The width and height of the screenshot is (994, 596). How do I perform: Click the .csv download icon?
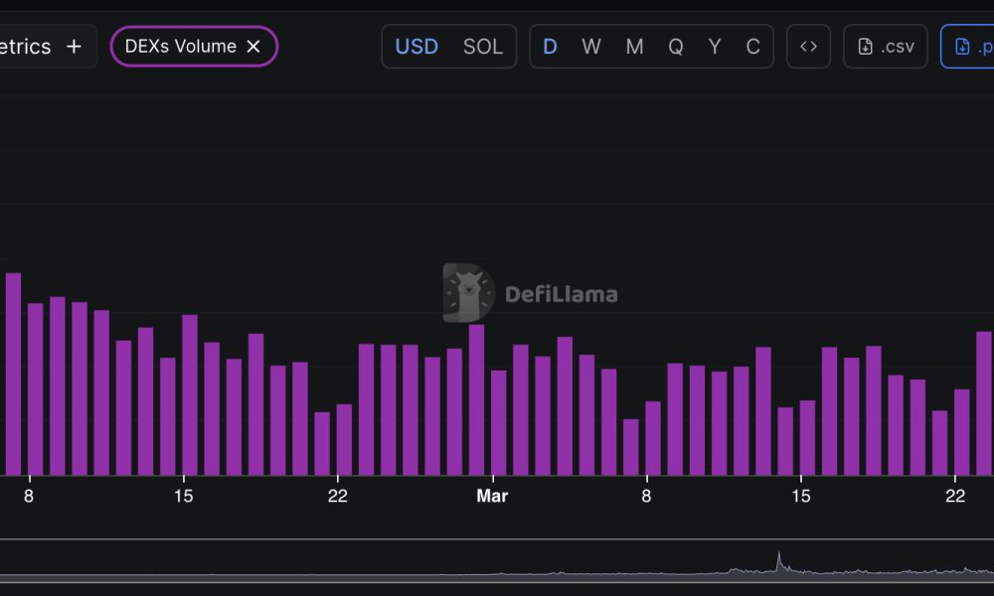tap(885, 46)
